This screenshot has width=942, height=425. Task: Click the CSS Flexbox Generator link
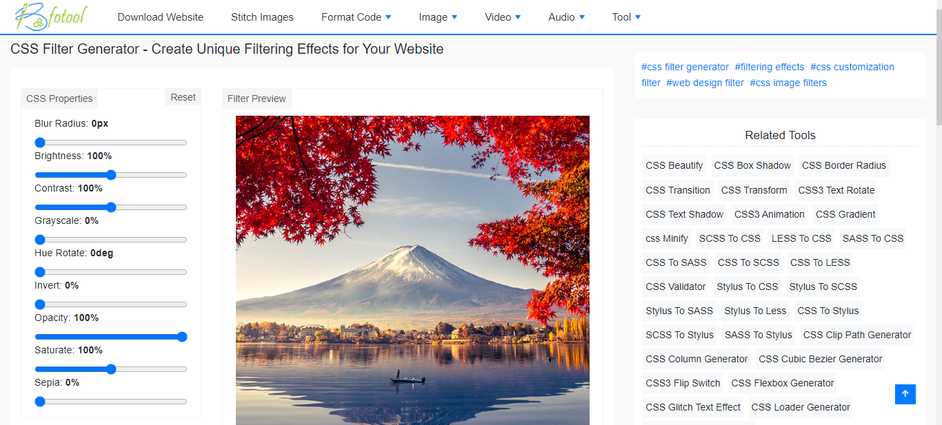pos(783,383)
